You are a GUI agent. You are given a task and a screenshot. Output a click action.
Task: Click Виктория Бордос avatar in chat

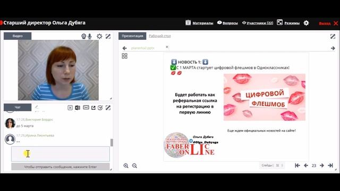click(10, 123)
